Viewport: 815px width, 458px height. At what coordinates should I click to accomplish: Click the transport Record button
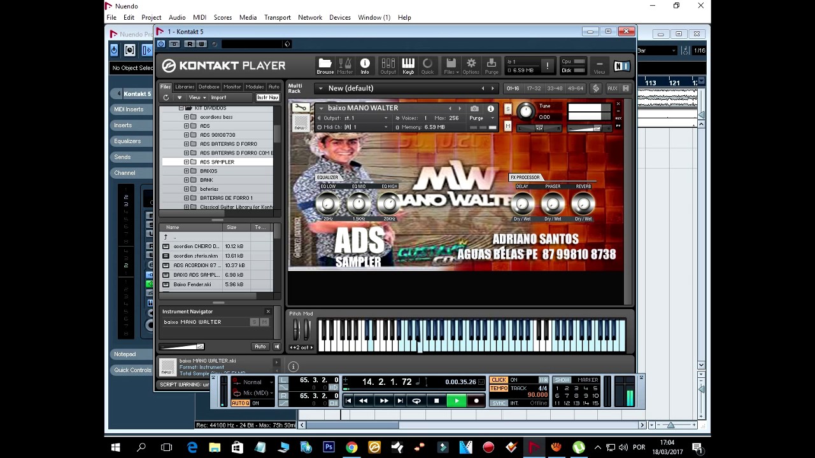[x=476, y=401]
